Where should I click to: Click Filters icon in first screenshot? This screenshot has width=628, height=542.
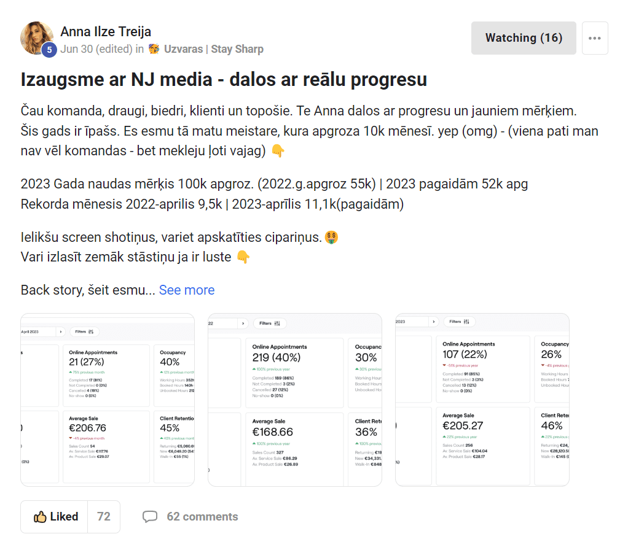(x=91, y=331)
